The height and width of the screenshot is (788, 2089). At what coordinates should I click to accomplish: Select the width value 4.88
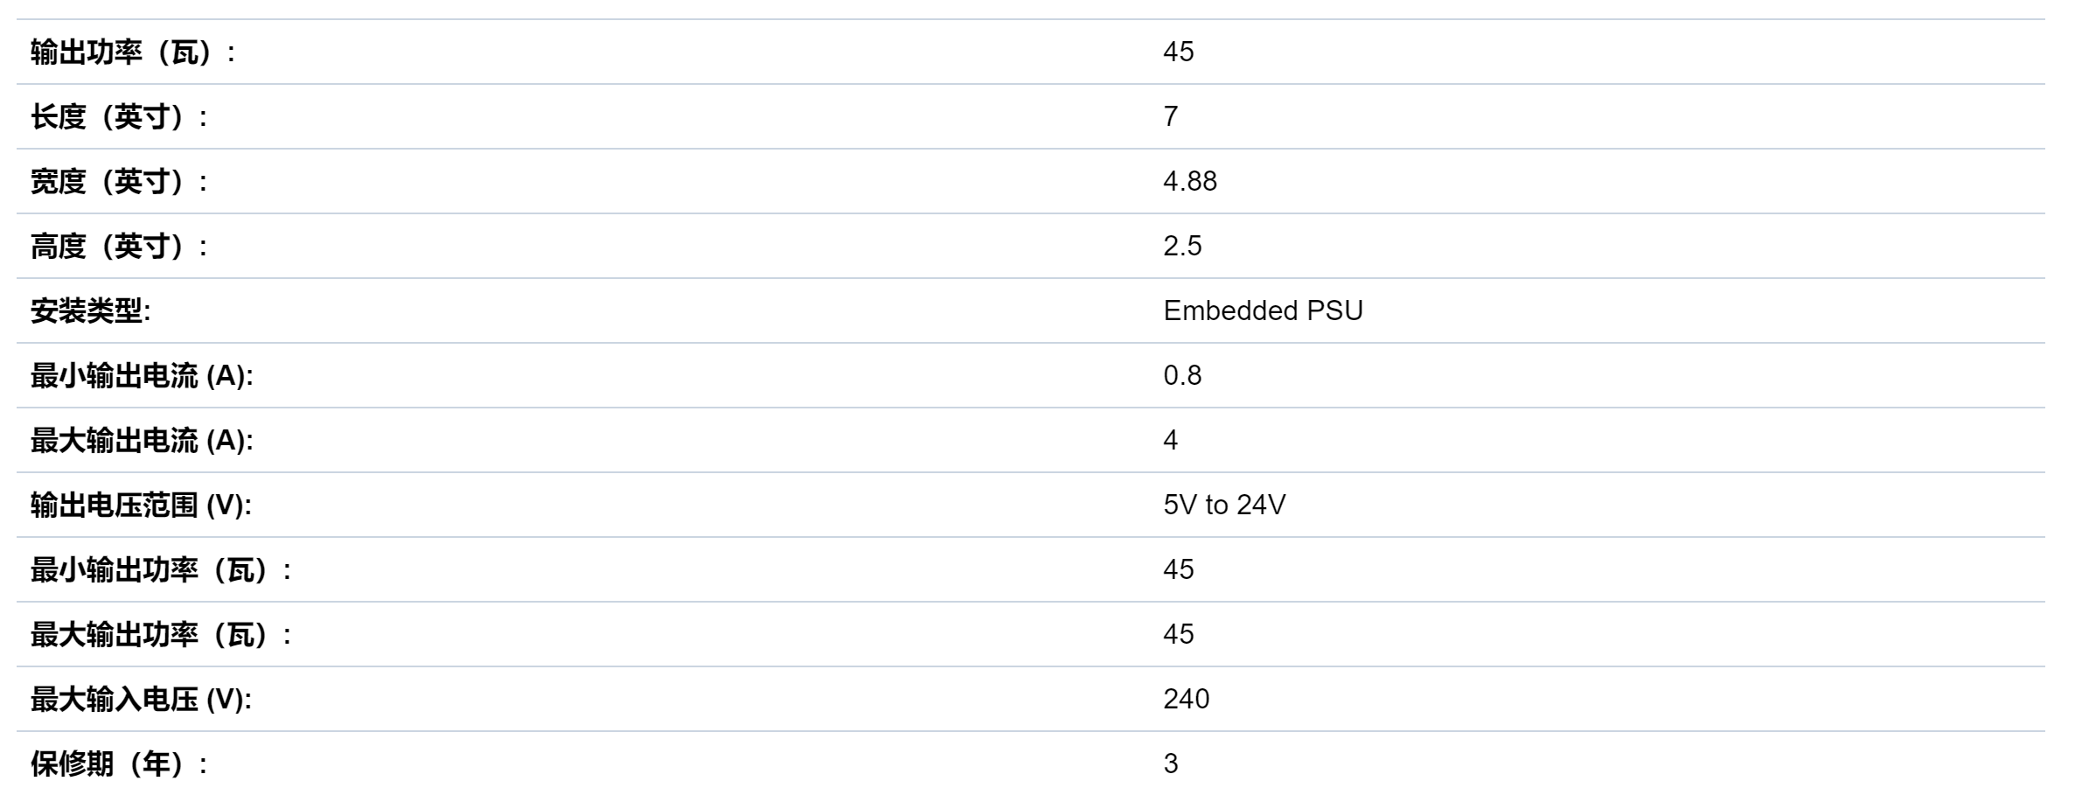[1189, 181]
